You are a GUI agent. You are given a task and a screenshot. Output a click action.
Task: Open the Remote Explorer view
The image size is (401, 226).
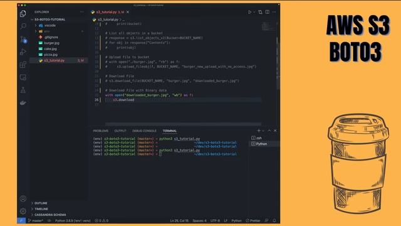23,77
